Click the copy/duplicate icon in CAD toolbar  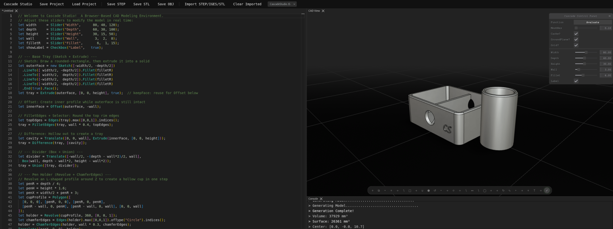(379, 190)
